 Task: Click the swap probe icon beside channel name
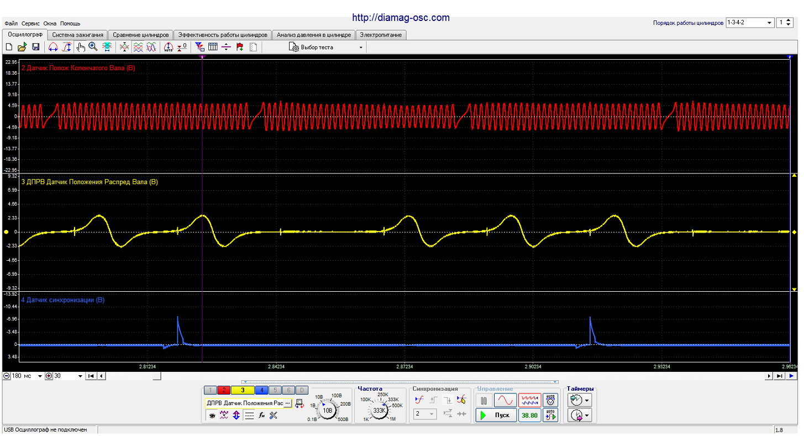click(x=299, y=403)
